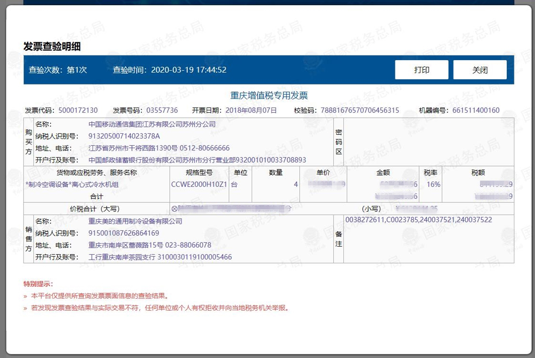Click the buyer bank account 中国邮政储蓄银行 line

[x=197, y=160]
